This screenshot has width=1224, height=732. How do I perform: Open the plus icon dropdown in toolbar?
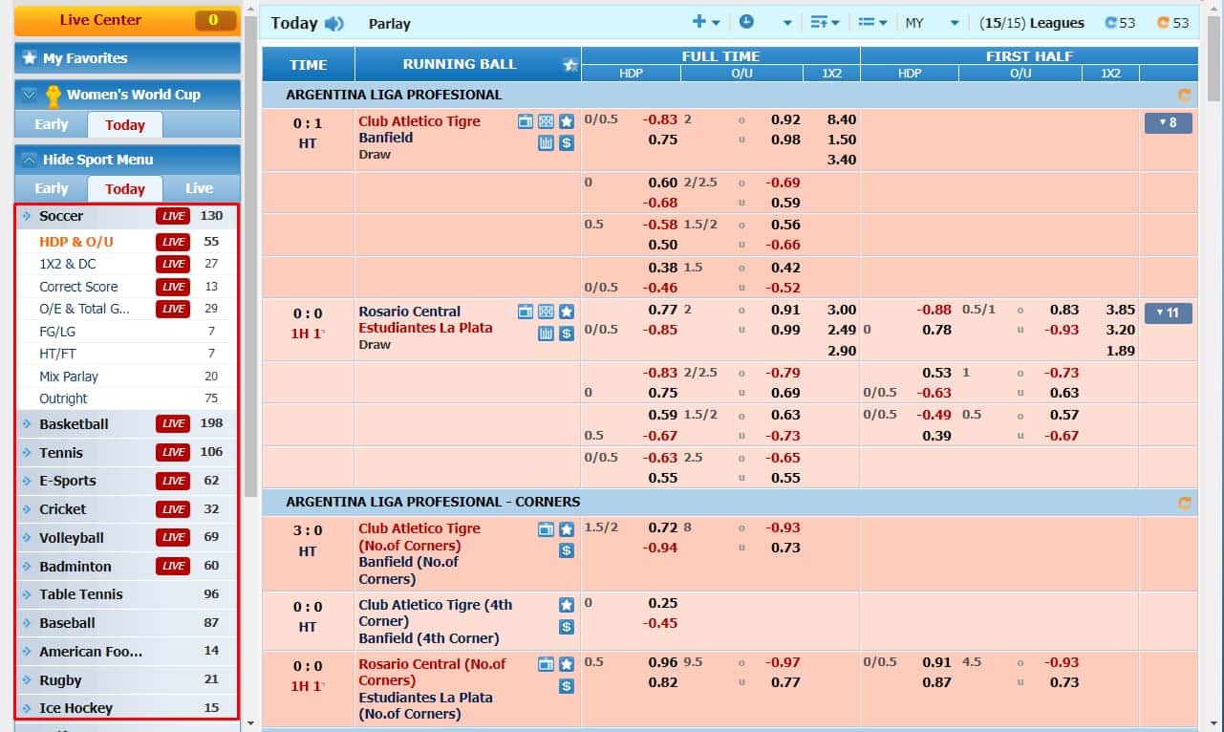pos(706,22)
